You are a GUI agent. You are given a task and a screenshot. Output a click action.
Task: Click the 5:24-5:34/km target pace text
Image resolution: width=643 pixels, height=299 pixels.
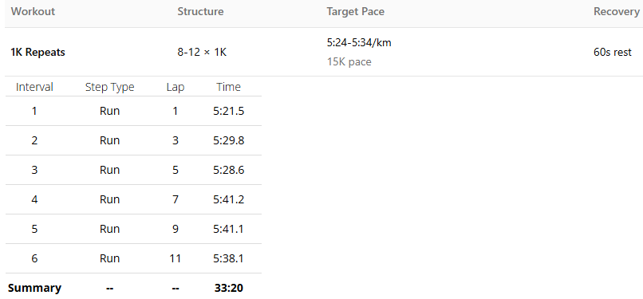click(x=359, y=42)
